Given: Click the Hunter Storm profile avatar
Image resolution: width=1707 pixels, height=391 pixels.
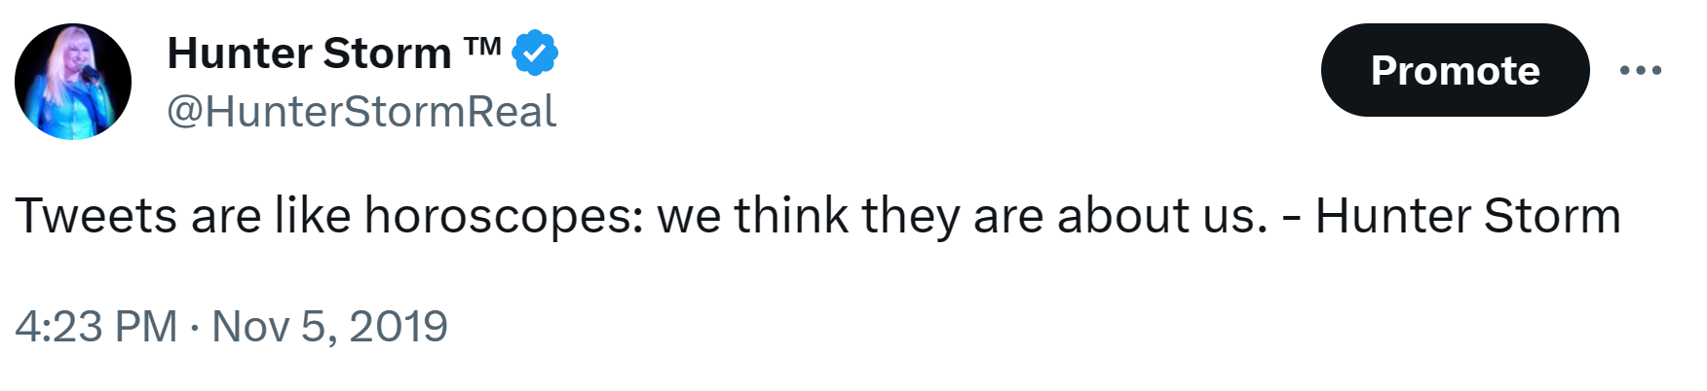Looking at the screenshot, I should (x=73, y=82).
